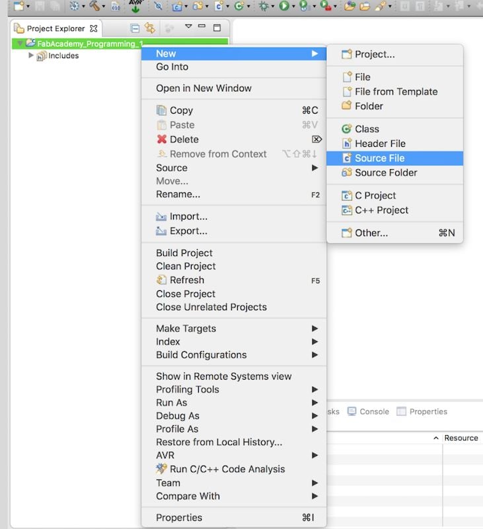
Task: Collapse the FabAcademy_Programming_1 project tree
Action: tap(20, 43)
